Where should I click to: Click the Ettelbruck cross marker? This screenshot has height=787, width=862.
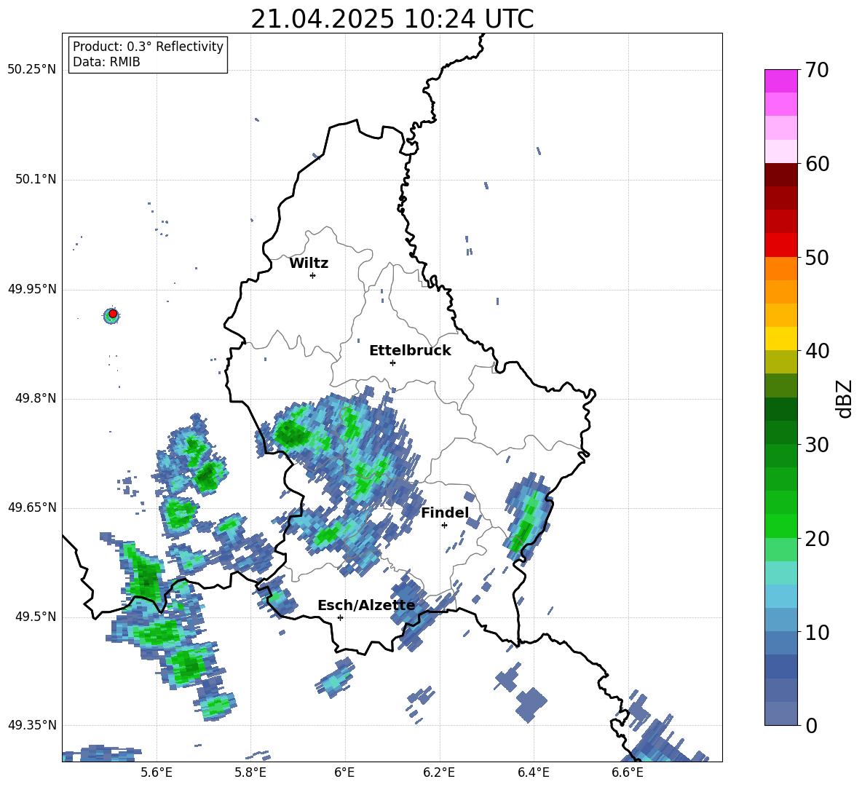pos(392,363)
